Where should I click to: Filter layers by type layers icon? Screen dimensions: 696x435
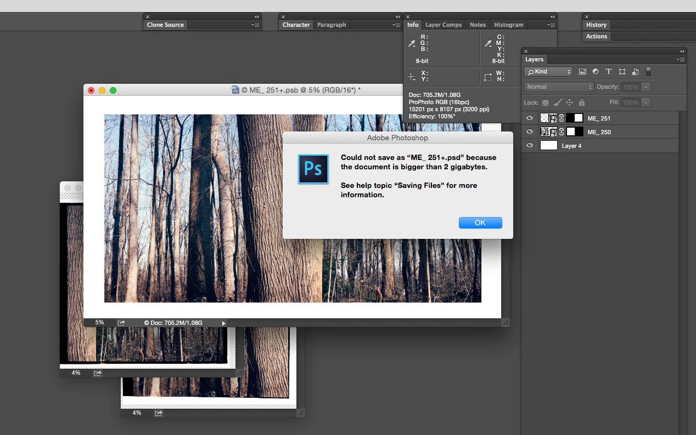(609, 72)
